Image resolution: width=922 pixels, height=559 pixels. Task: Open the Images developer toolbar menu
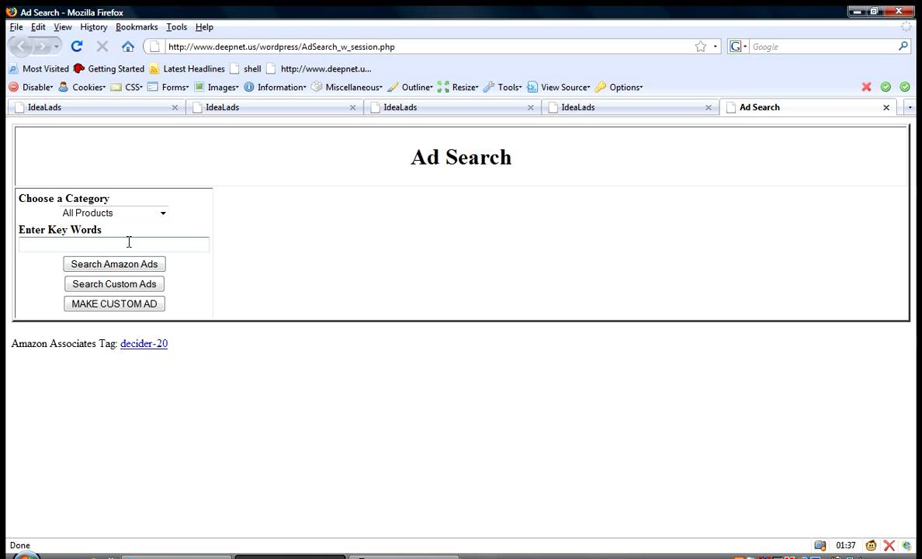(217, 87)
